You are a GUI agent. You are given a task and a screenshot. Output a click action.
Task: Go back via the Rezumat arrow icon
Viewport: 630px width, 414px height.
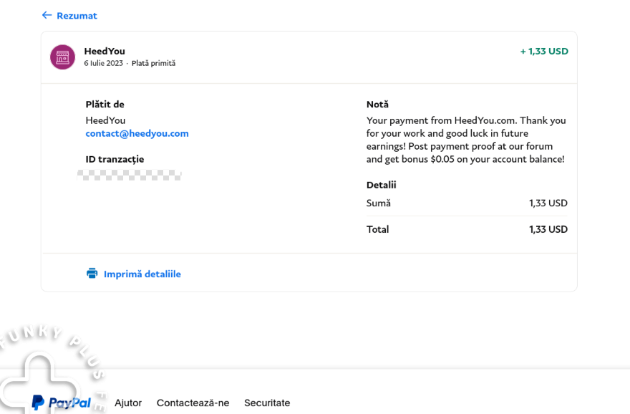point(47,15)
